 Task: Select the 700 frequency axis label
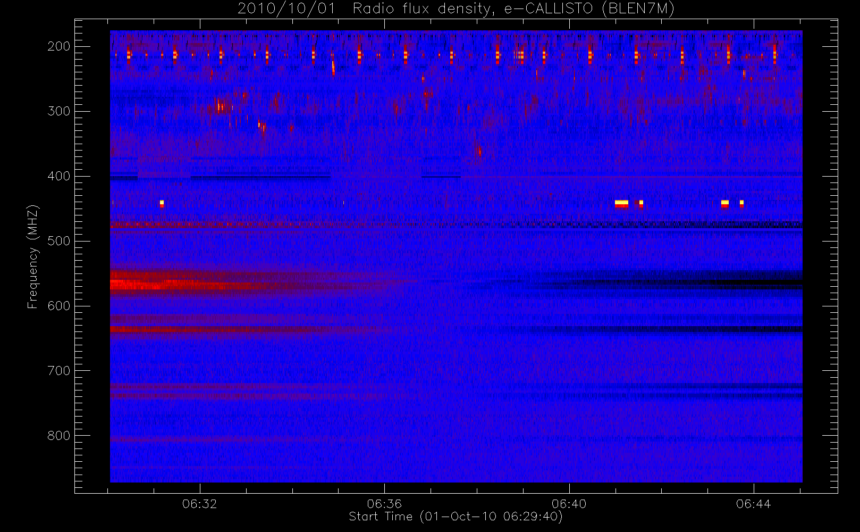click(59, 371)
